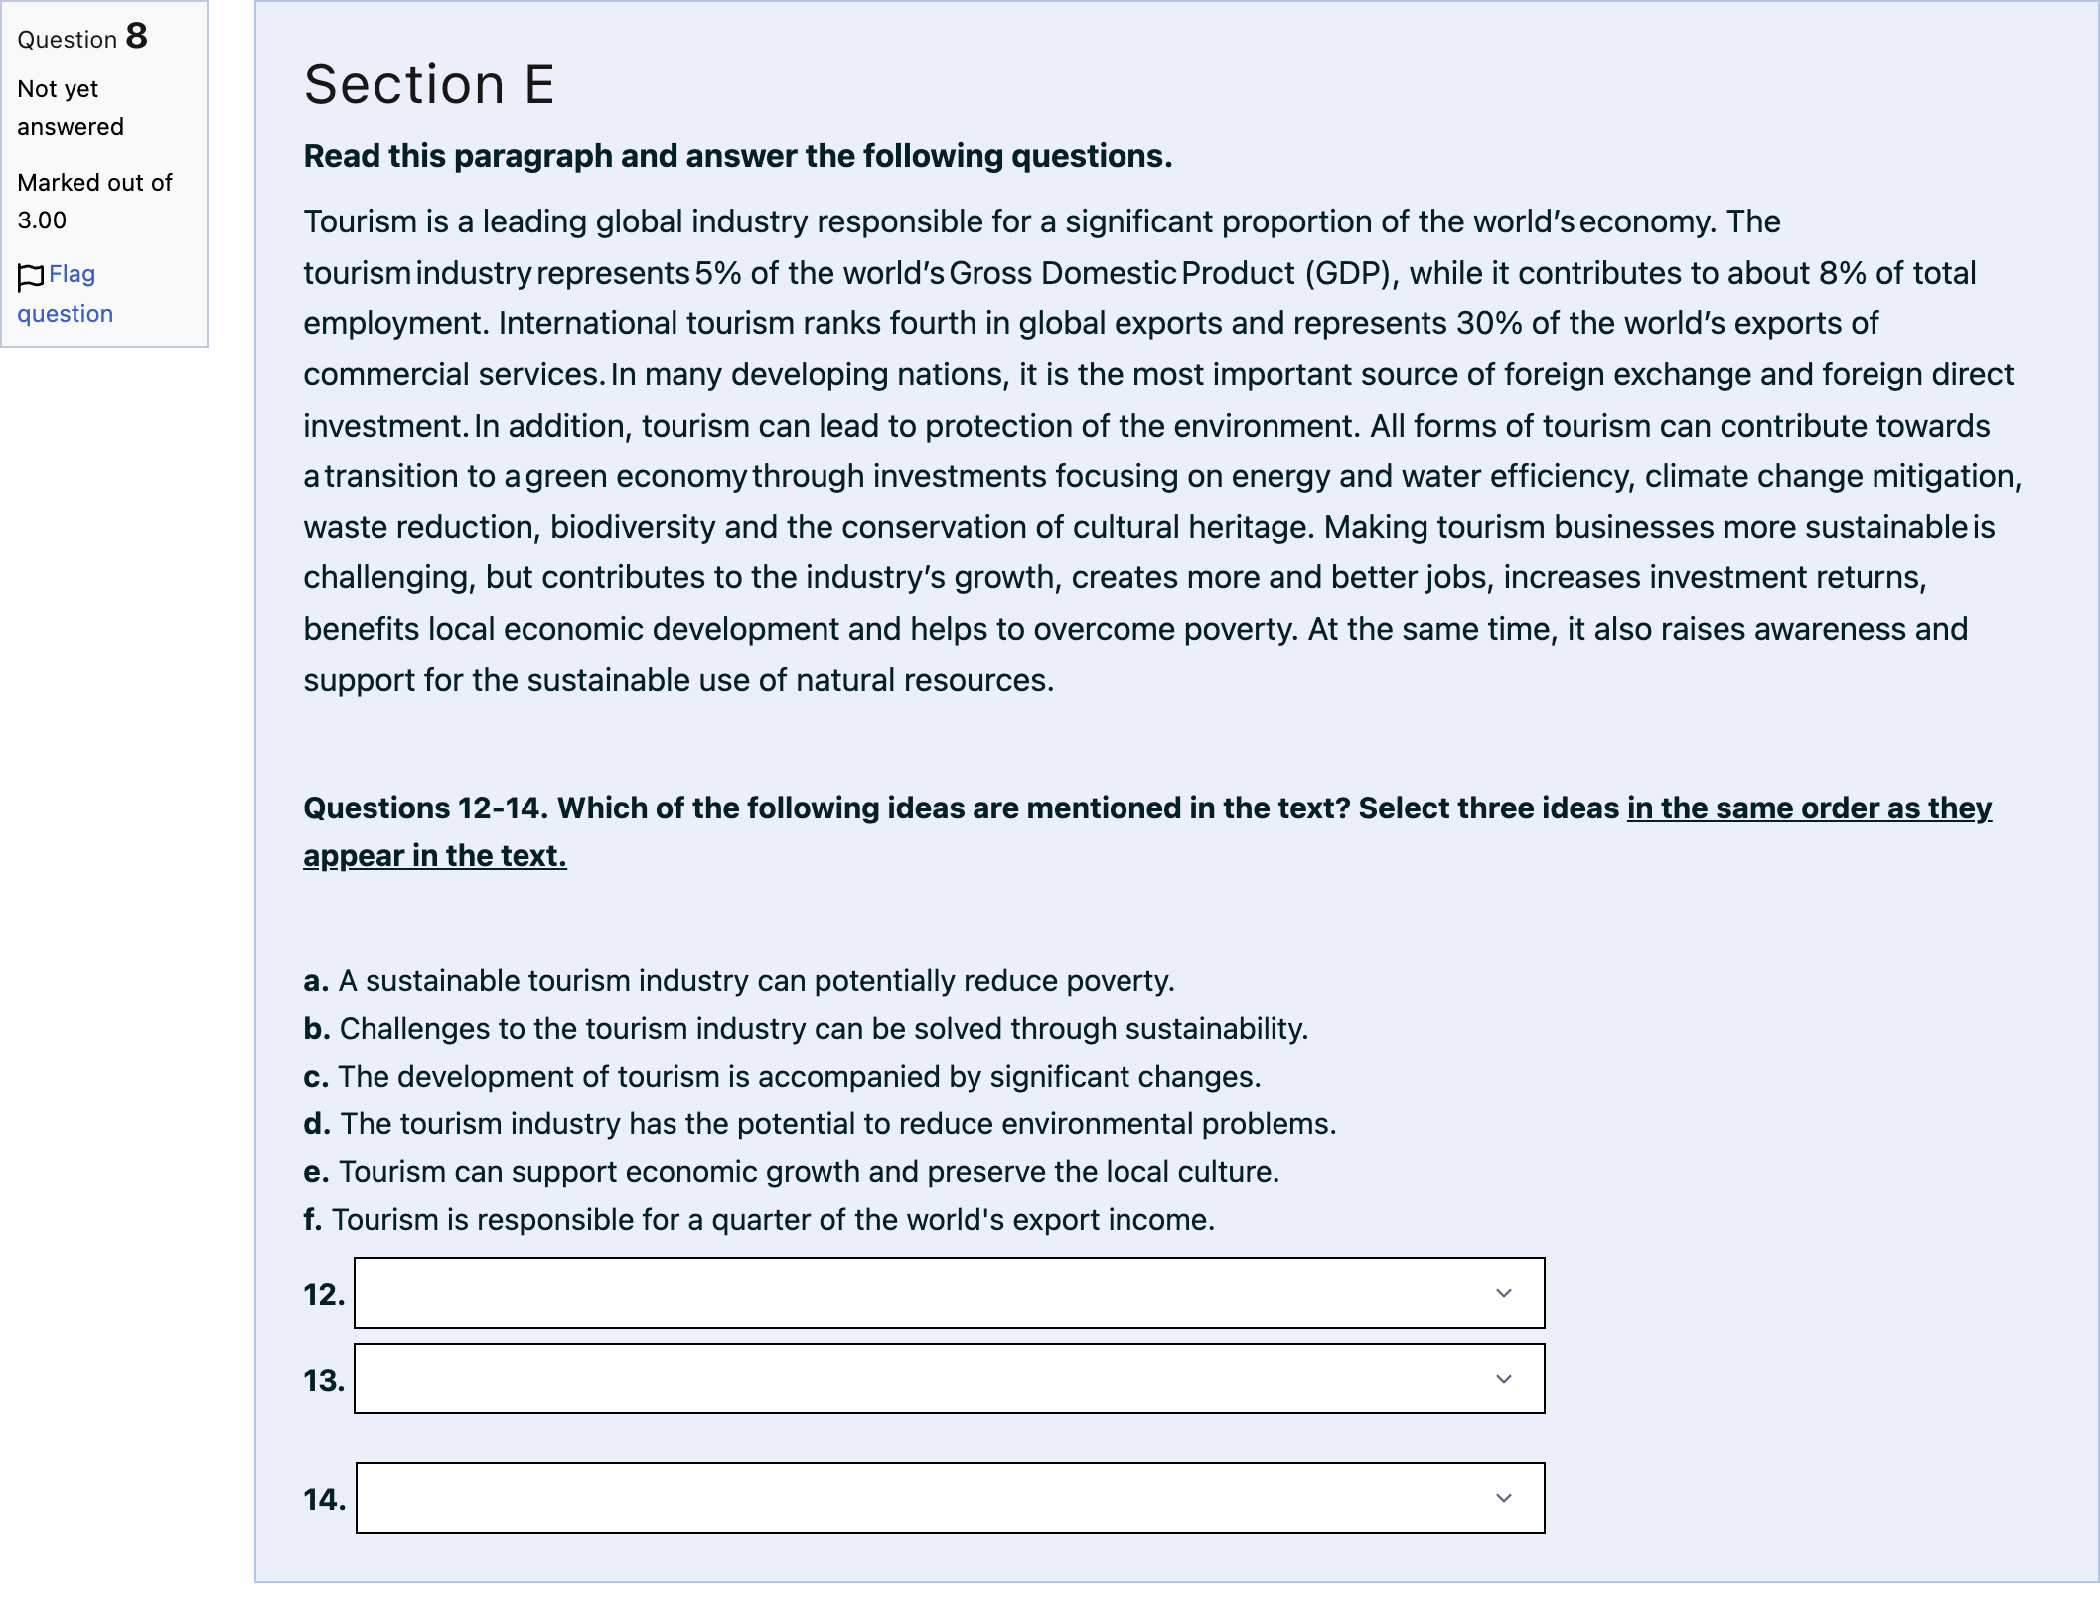Viewport: 2100px width, 1615px height.
Task: Click the Section E heading
Action: pyautogui.click(x=429, y=84)
